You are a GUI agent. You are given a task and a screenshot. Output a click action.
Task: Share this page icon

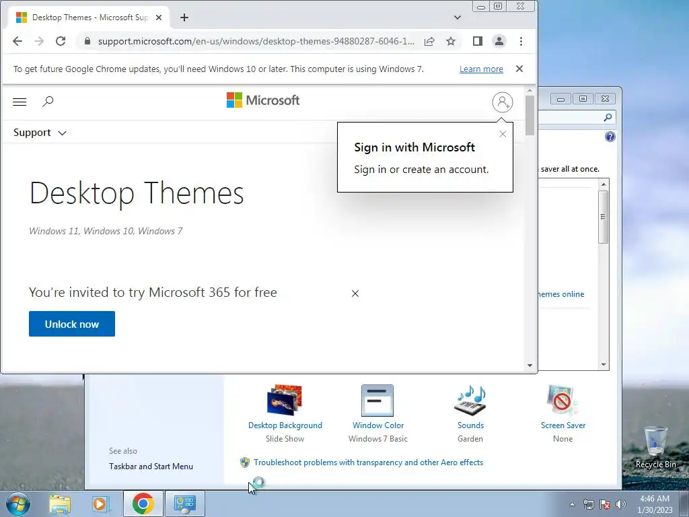[x=429, y=41]
